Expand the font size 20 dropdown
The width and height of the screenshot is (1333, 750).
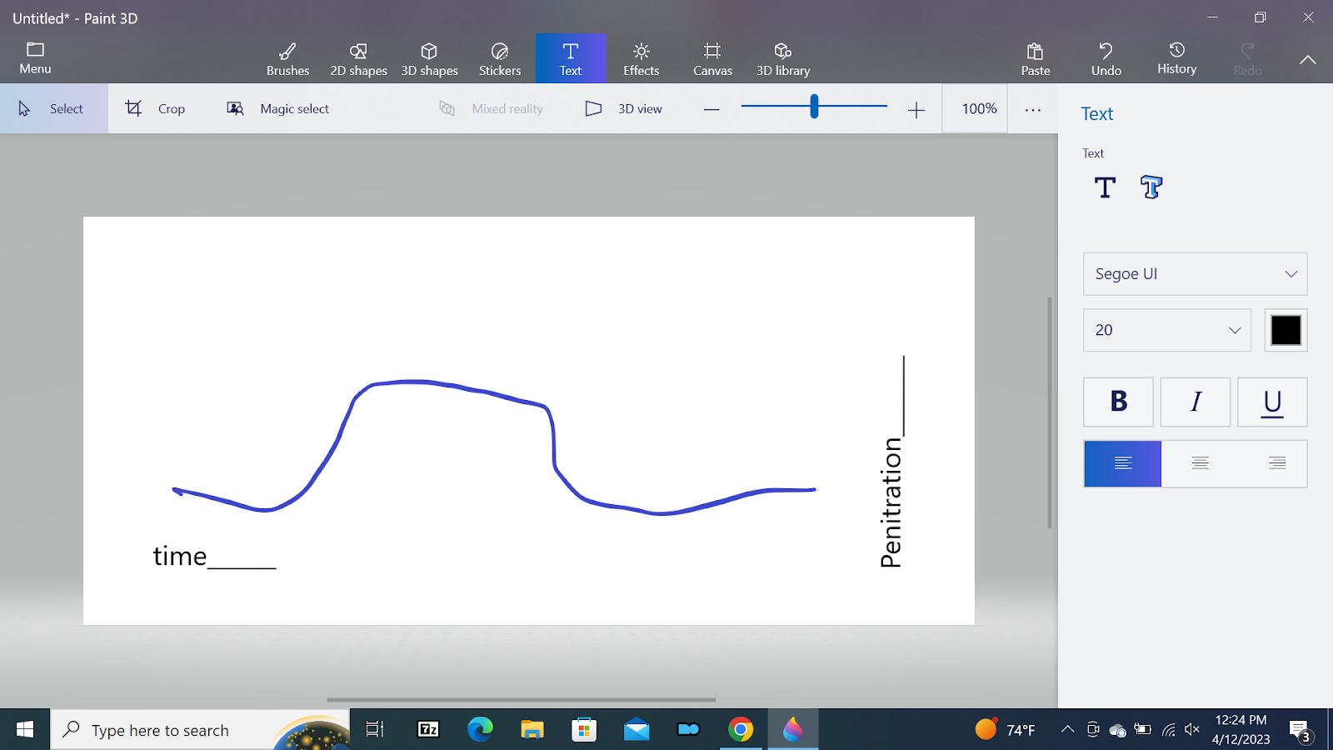[1167, 330]
